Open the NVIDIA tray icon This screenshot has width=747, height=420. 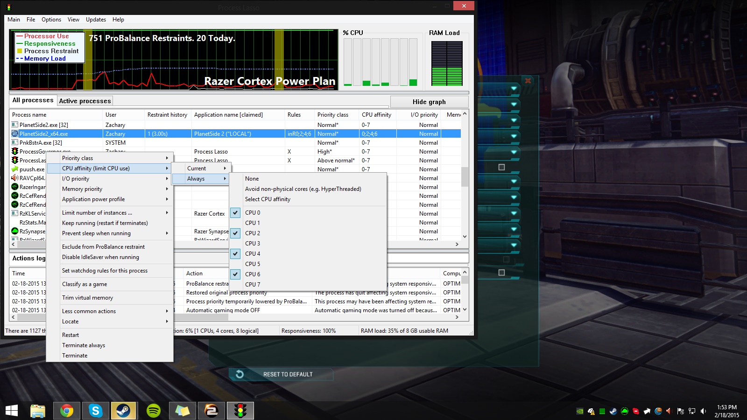(580, 411)
